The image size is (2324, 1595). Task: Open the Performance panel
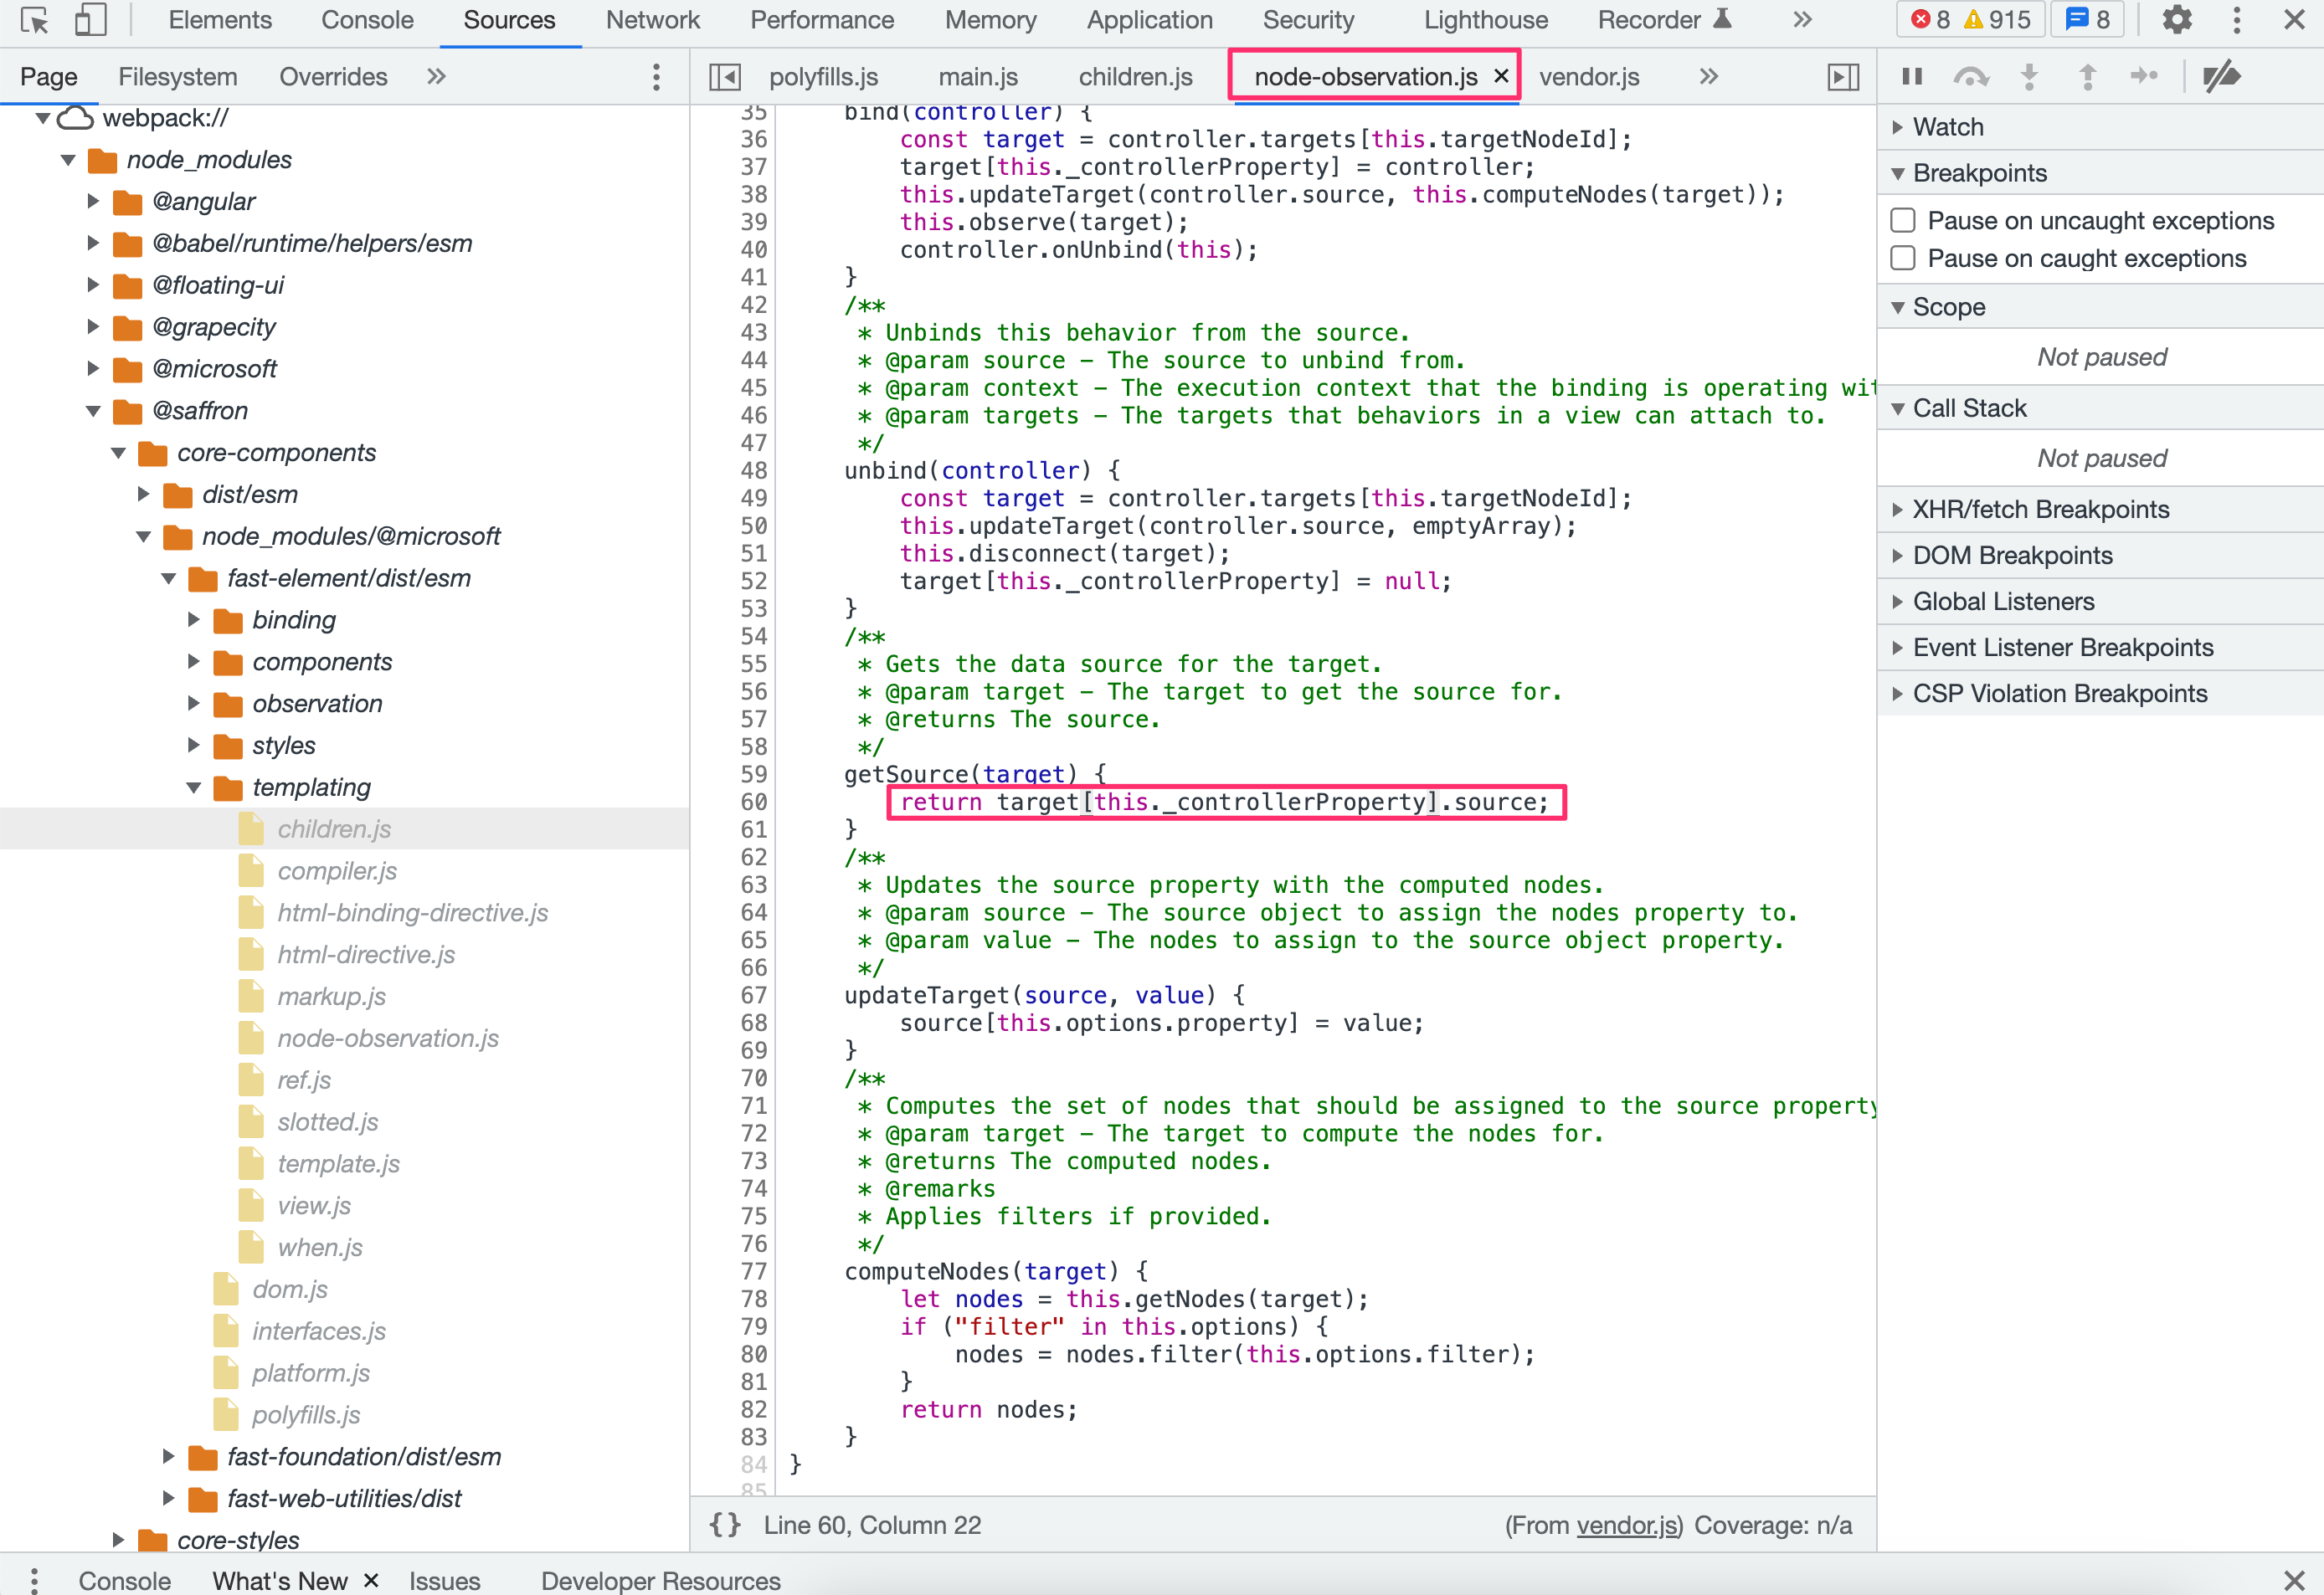click(x=822, y=20)
